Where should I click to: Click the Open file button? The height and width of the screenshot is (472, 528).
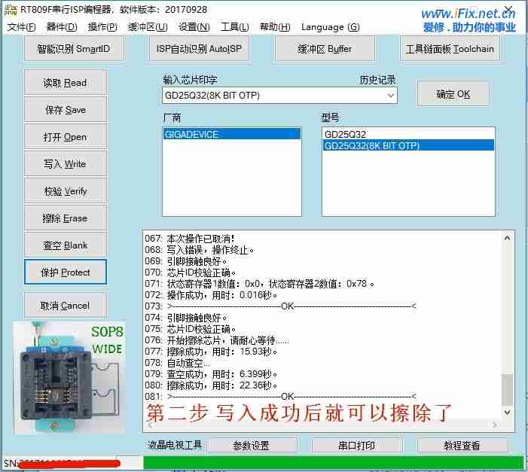tap(66, 137)
